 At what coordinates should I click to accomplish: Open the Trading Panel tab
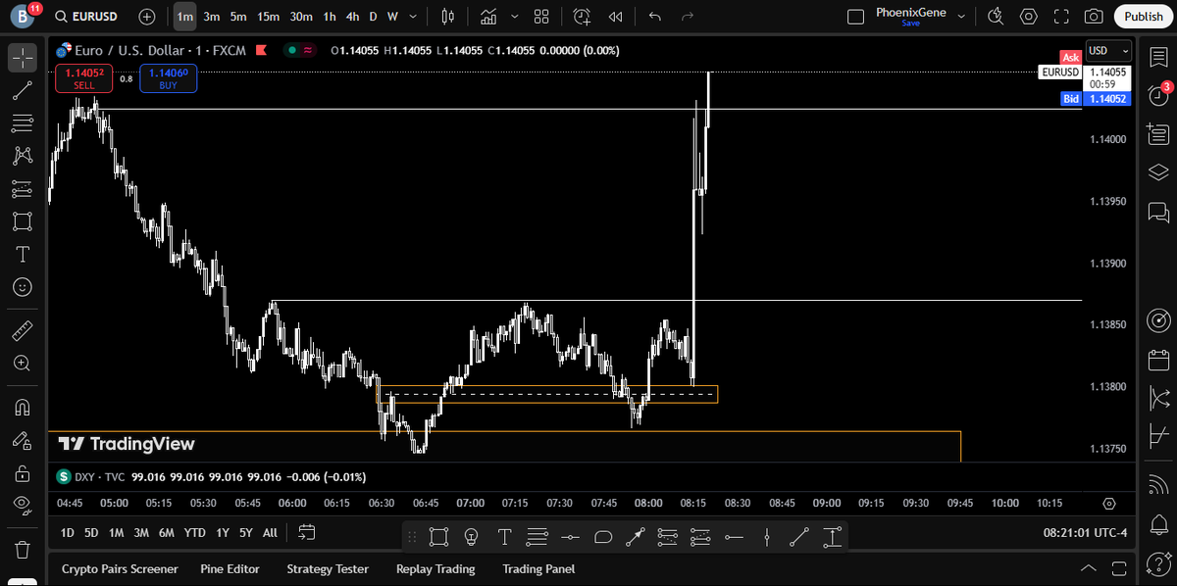point(538,568)
